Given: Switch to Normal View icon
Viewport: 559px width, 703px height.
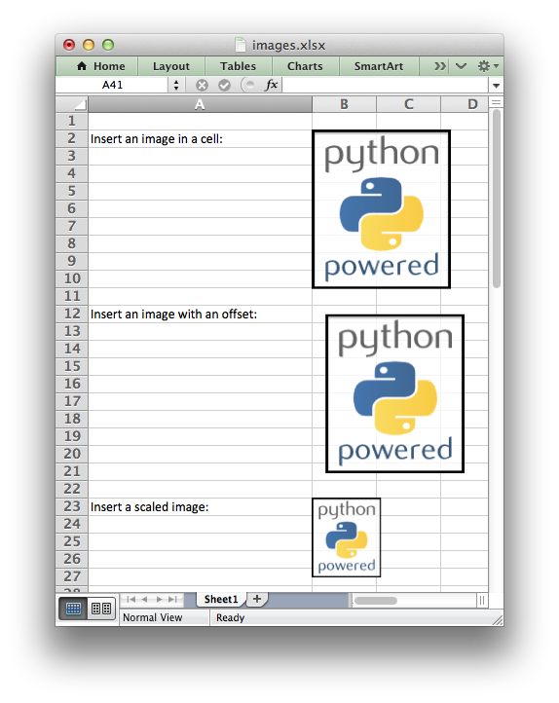Looking at the screenshot, I should [73, 609].
